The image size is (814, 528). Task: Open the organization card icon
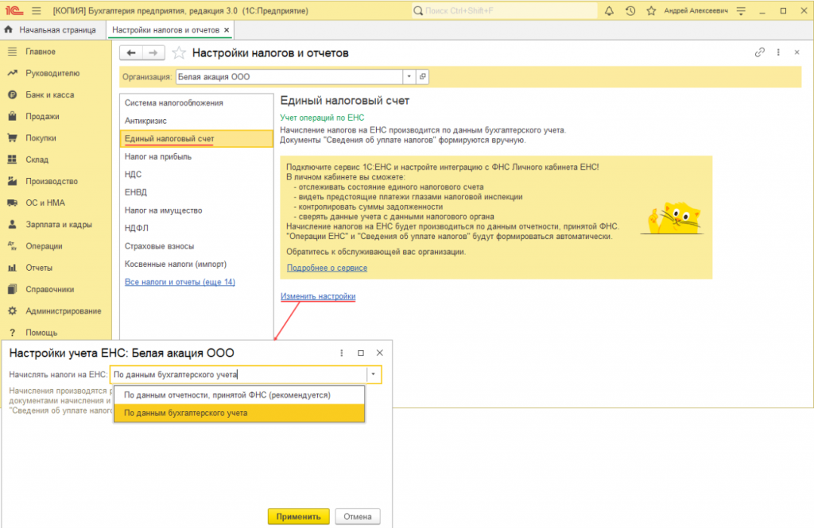point(423,77)
